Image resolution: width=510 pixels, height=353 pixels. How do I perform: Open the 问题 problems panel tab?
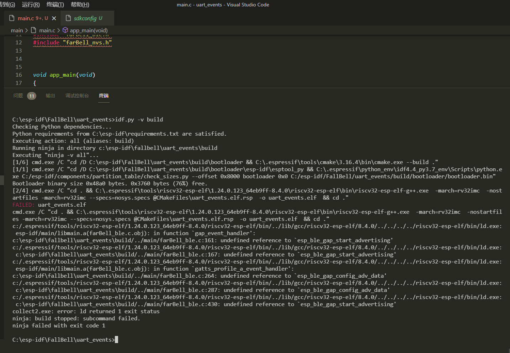pos(18,96)
